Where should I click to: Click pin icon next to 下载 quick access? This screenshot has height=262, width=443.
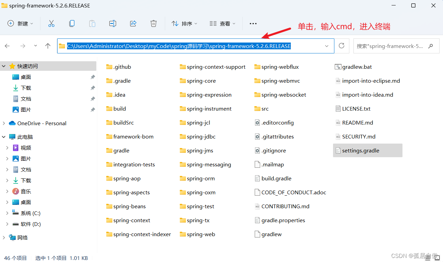click(93, 88)
